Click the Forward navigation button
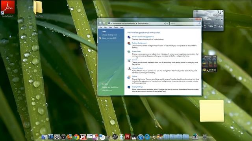 click(x=104, y=23)
